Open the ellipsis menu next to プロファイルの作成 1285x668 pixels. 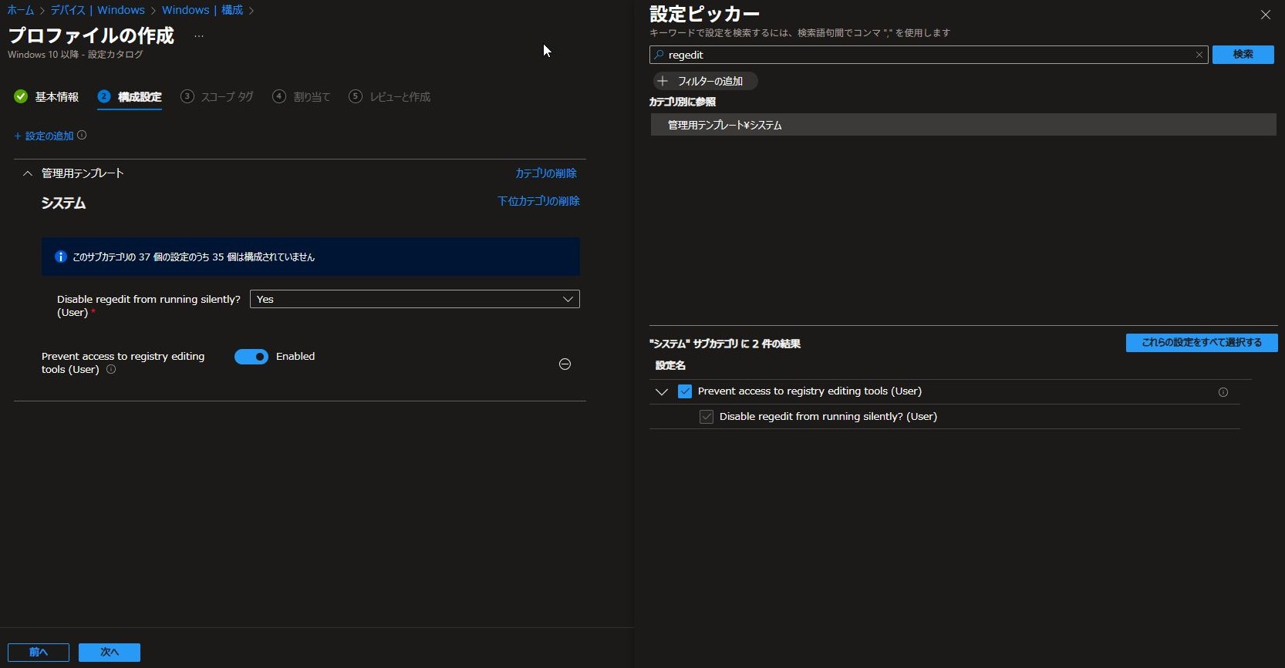[x=199, y=36]
